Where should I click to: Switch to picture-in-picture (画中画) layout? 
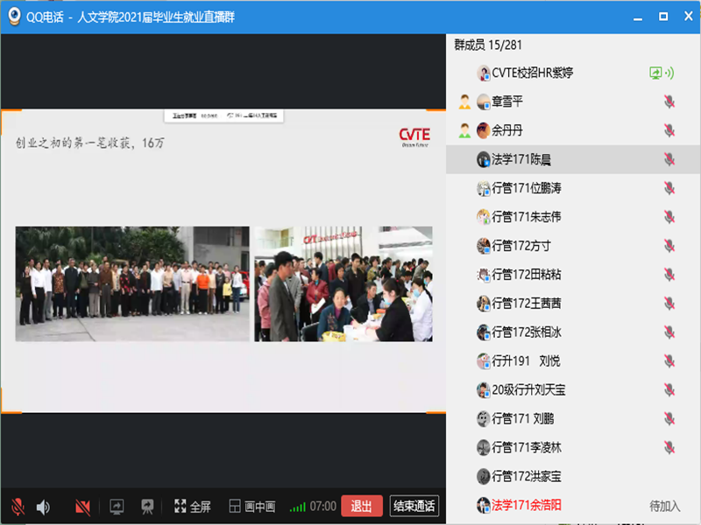pyautogui.click(x=251, y=507)
